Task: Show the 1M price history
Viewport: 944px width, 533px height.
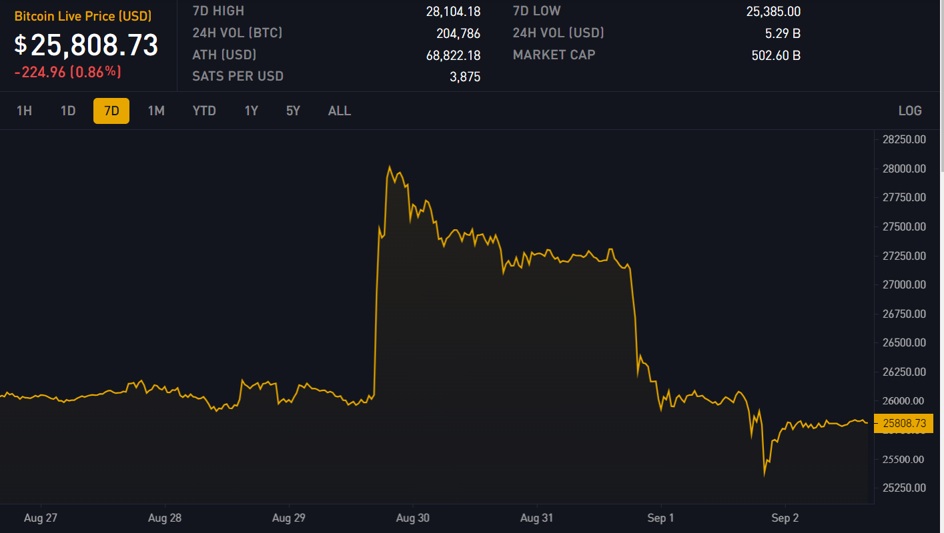Action: click(x=156, y=111)
